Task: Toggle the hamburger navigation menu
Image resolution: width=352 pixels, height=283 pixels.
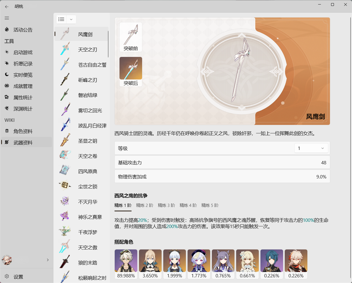Action: click(7, 18)
